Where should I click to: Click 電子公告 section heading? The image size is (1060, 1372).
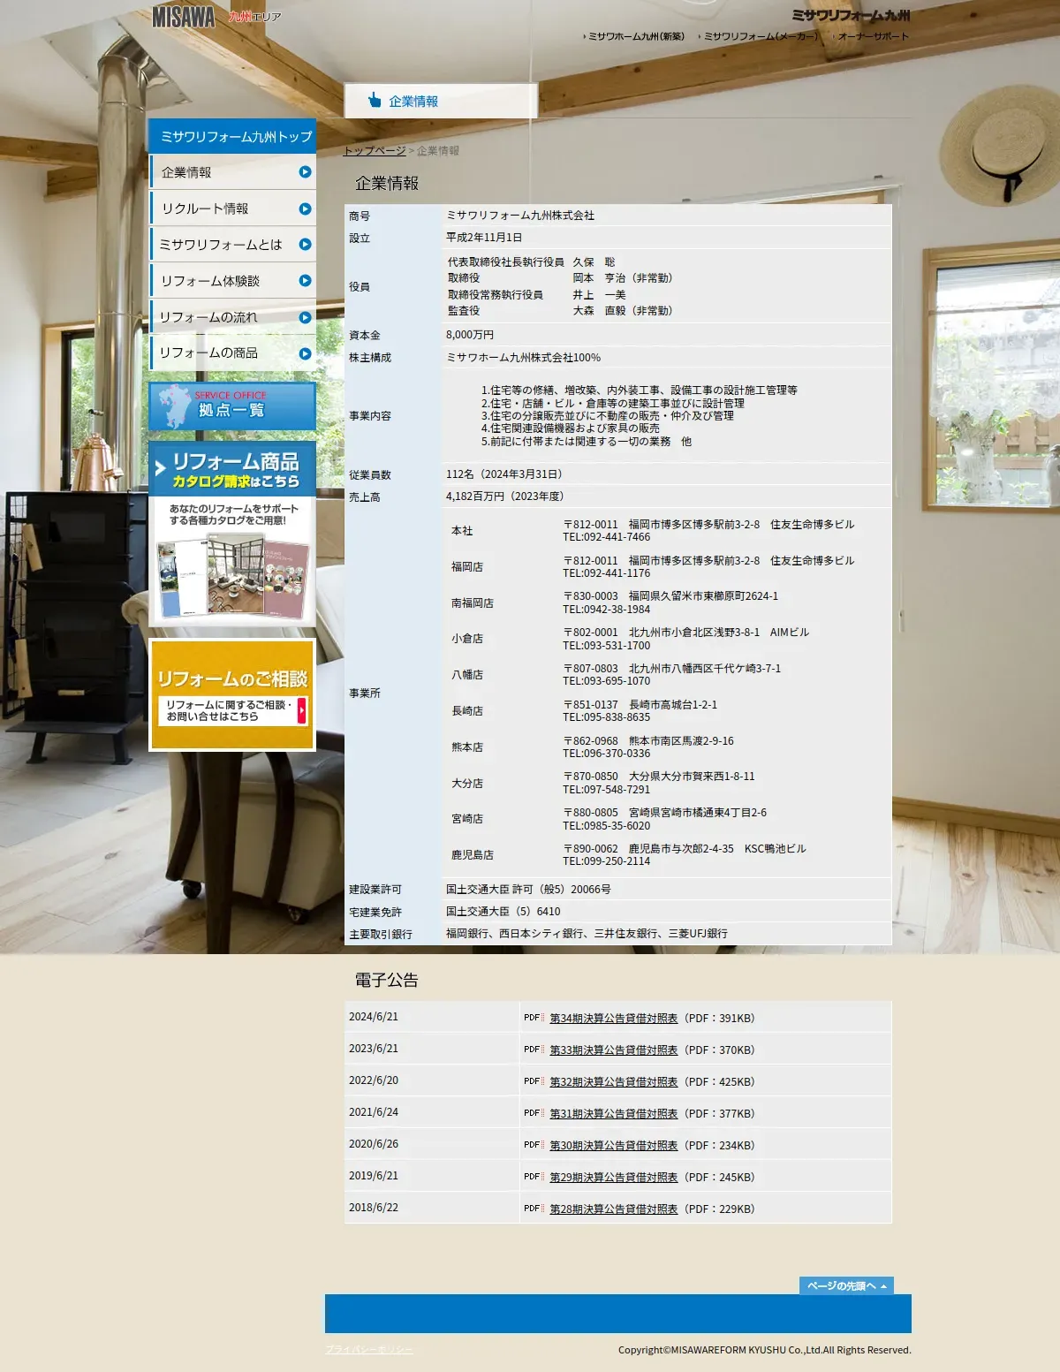pyautogui.click(x=387, y=980)
